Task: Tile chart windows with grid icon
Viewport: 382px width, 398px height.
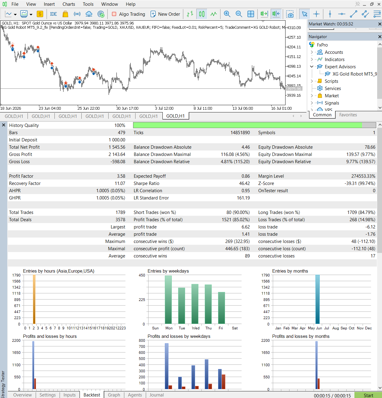Action: pyautogui.click(x=251, y=14)
